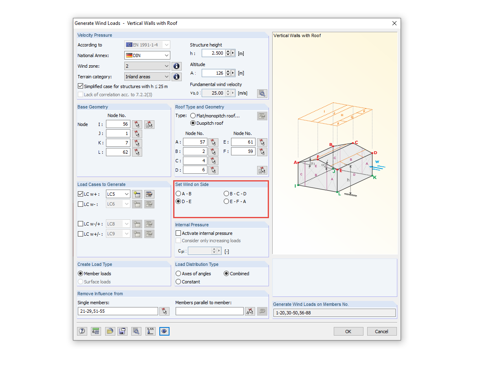Pick node J in the graphic
The image size is (489, 367).
(137, 134)
